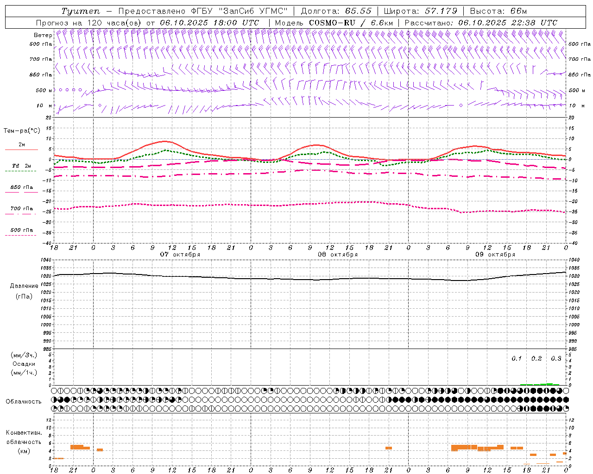Viewport: 593px width, 474px height.
Task: Click the 0.1 precipitation amount value
Action: [517, 359]
